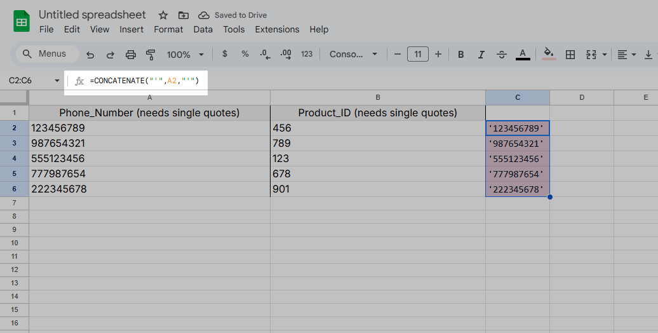658x333 pixels.
Task: Select the paint format roller tool
Action: [151, 55]
